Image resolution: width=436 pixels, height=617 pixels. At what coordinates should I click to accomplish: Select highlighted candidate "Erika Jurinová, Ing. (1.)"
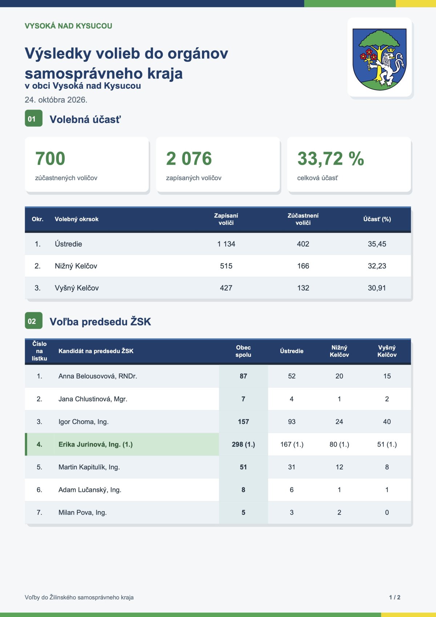tap(96, 444)
